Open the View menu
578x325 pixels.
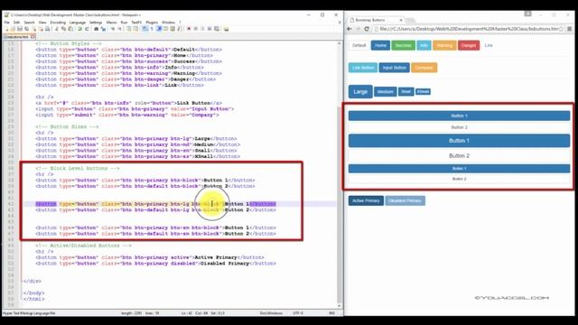[x=42, y=23]
